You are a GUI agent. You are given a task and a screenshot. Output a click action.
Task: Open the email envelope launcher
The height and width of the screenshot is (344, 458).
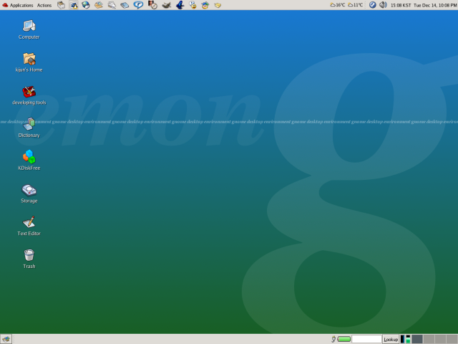point(99,5)
